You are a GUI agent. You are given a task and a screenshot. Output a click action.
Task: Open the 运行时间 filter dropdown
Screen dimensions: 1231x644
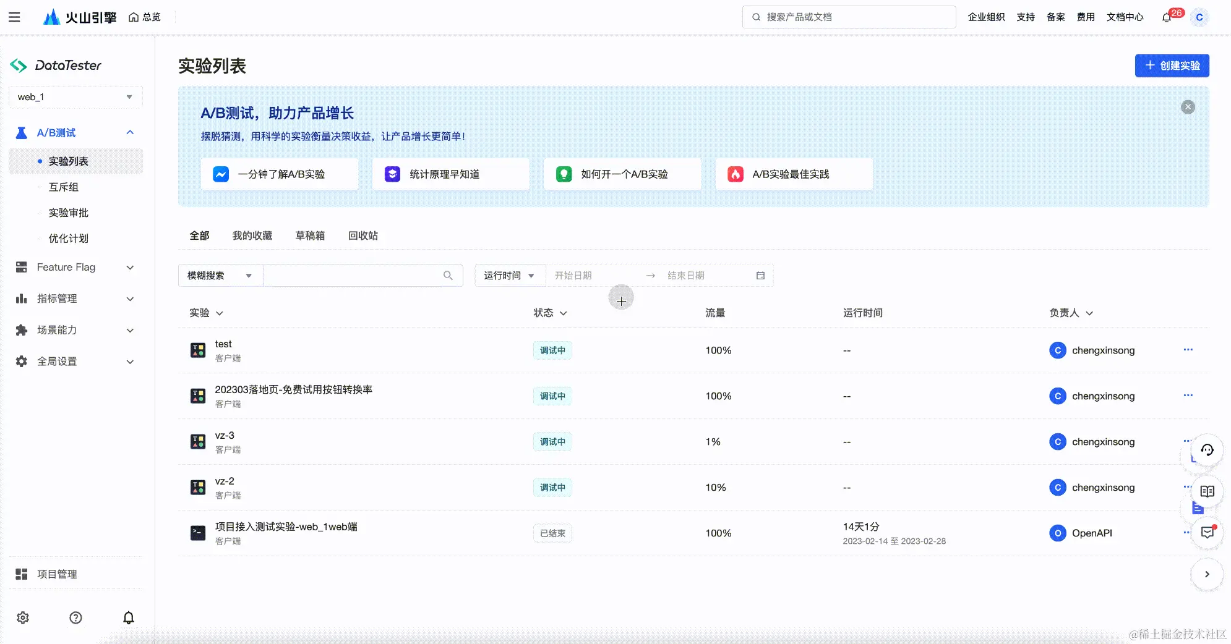pos(510,276)
